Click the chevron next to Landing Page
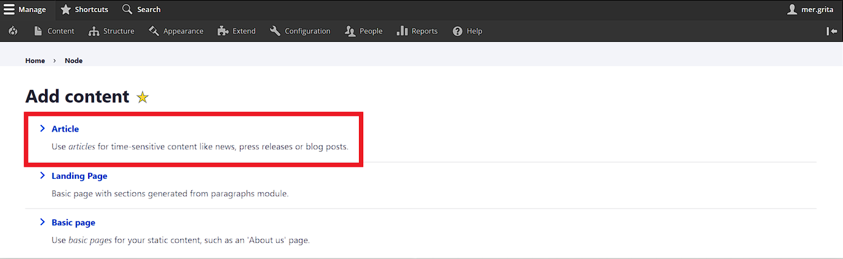The height and width of the screenshot is (259, 843). point(43,175)
